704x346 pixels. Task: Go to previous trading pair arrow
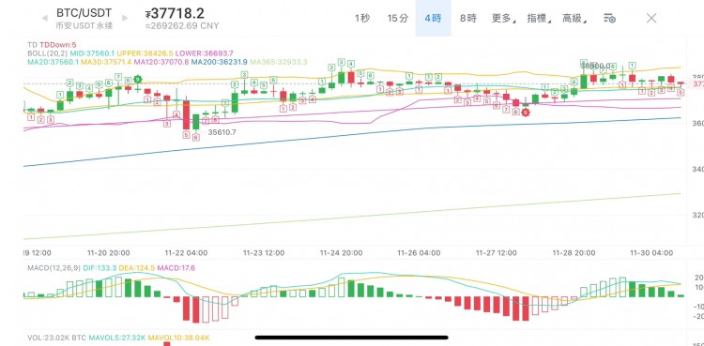pyautogui.click(x=44, y=19)
